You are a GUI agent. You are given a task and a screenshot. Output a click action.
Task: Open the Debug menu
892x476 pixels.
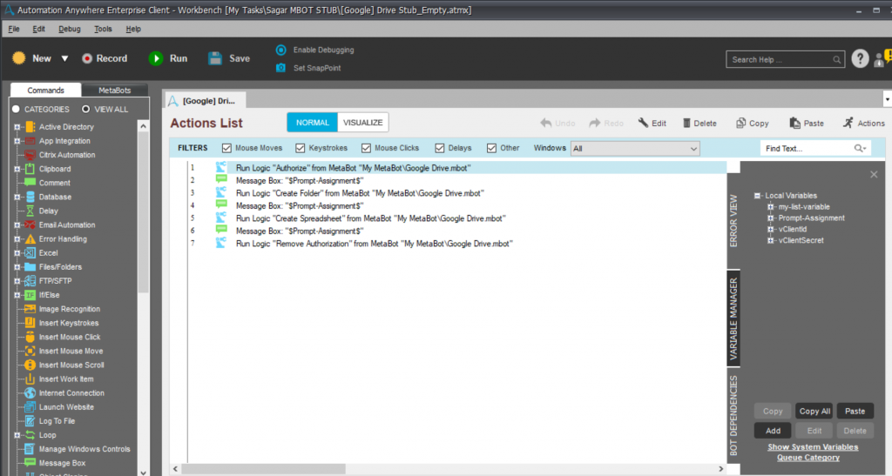pyautogui.click(x=70, y=29)
